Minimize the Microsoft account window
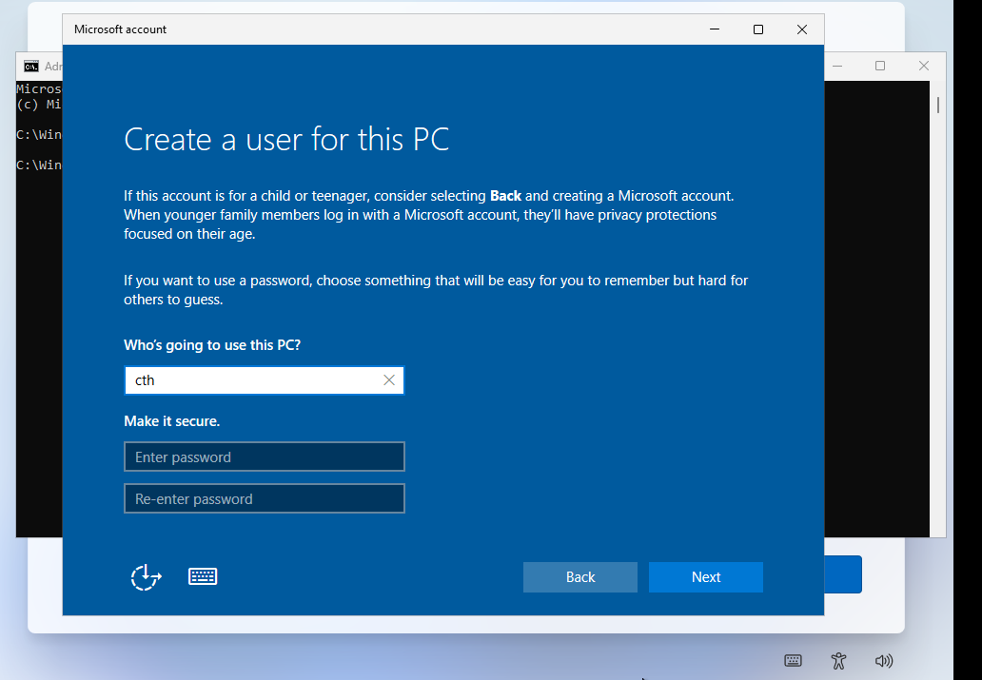Image resolution: width=982 pixels, height=680 pixels. [x=715, y=29]
